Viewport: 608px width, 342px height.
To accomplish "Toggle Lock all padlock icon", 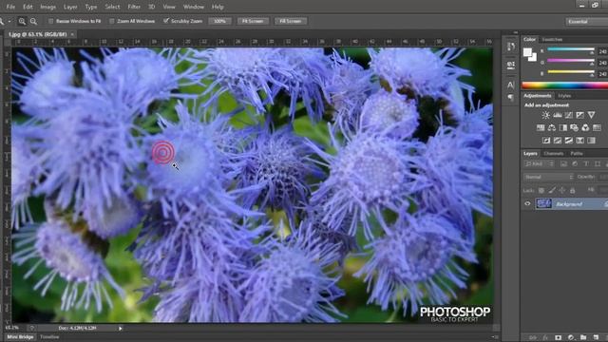I will coord(572,190).
